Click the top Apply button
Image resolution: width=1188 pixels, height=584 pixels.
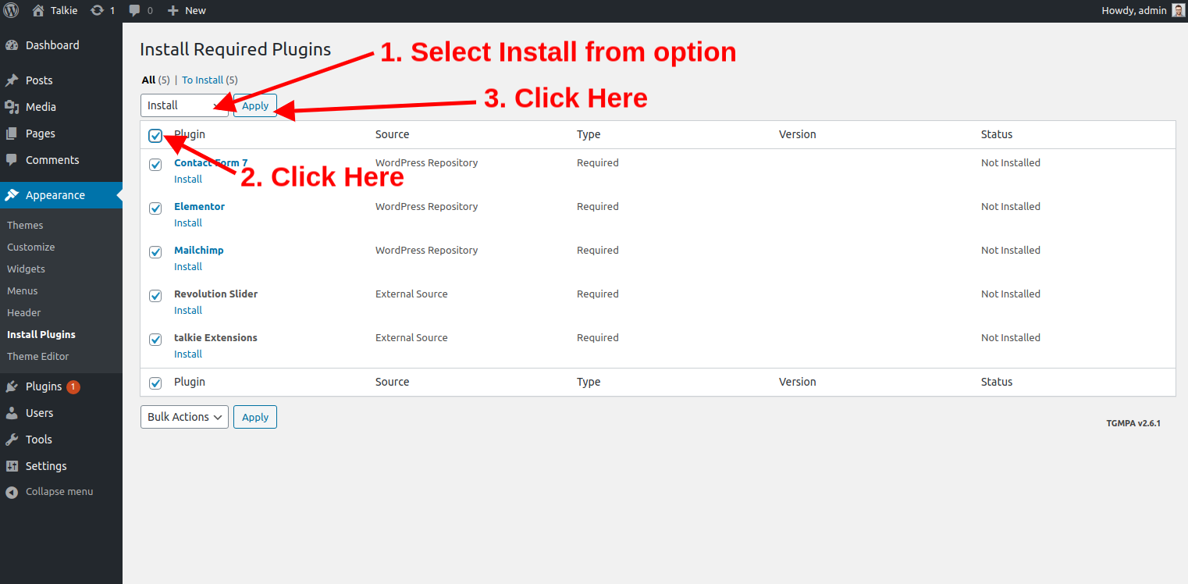(x=255, y=105)
